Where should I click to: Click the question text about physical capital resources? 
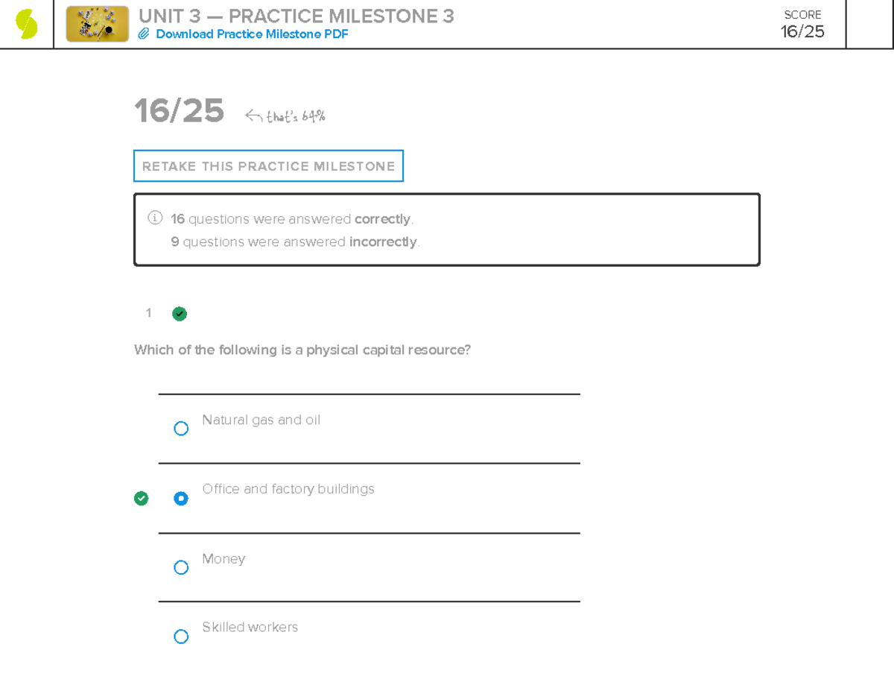click(x=302, y=350)
